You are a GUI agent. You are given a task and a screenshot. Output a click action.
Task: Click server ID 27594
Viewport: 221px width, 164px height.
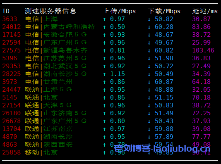click(12, 43)
